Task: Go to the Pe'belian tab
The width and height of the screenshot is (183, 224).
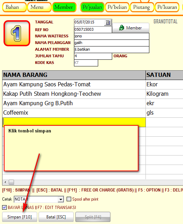Action: click(117, 7)
